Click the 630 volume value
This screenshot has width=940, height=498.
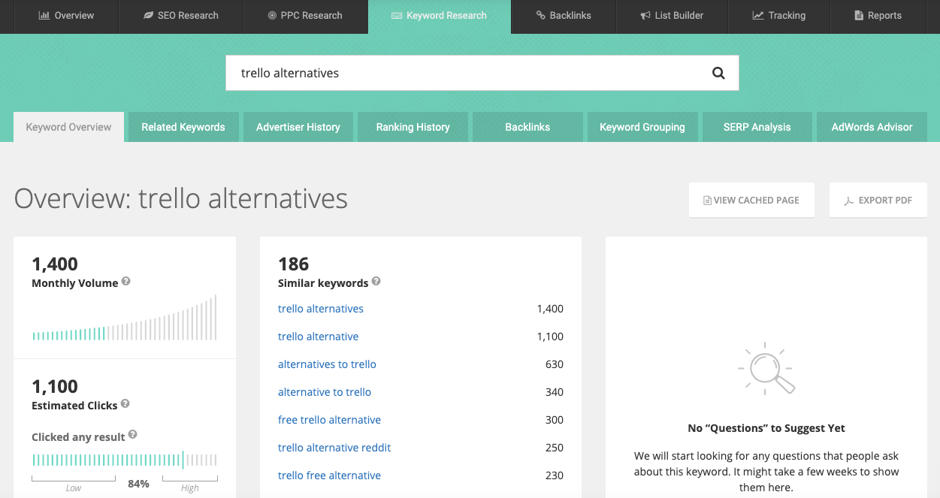tap(555, 364)
